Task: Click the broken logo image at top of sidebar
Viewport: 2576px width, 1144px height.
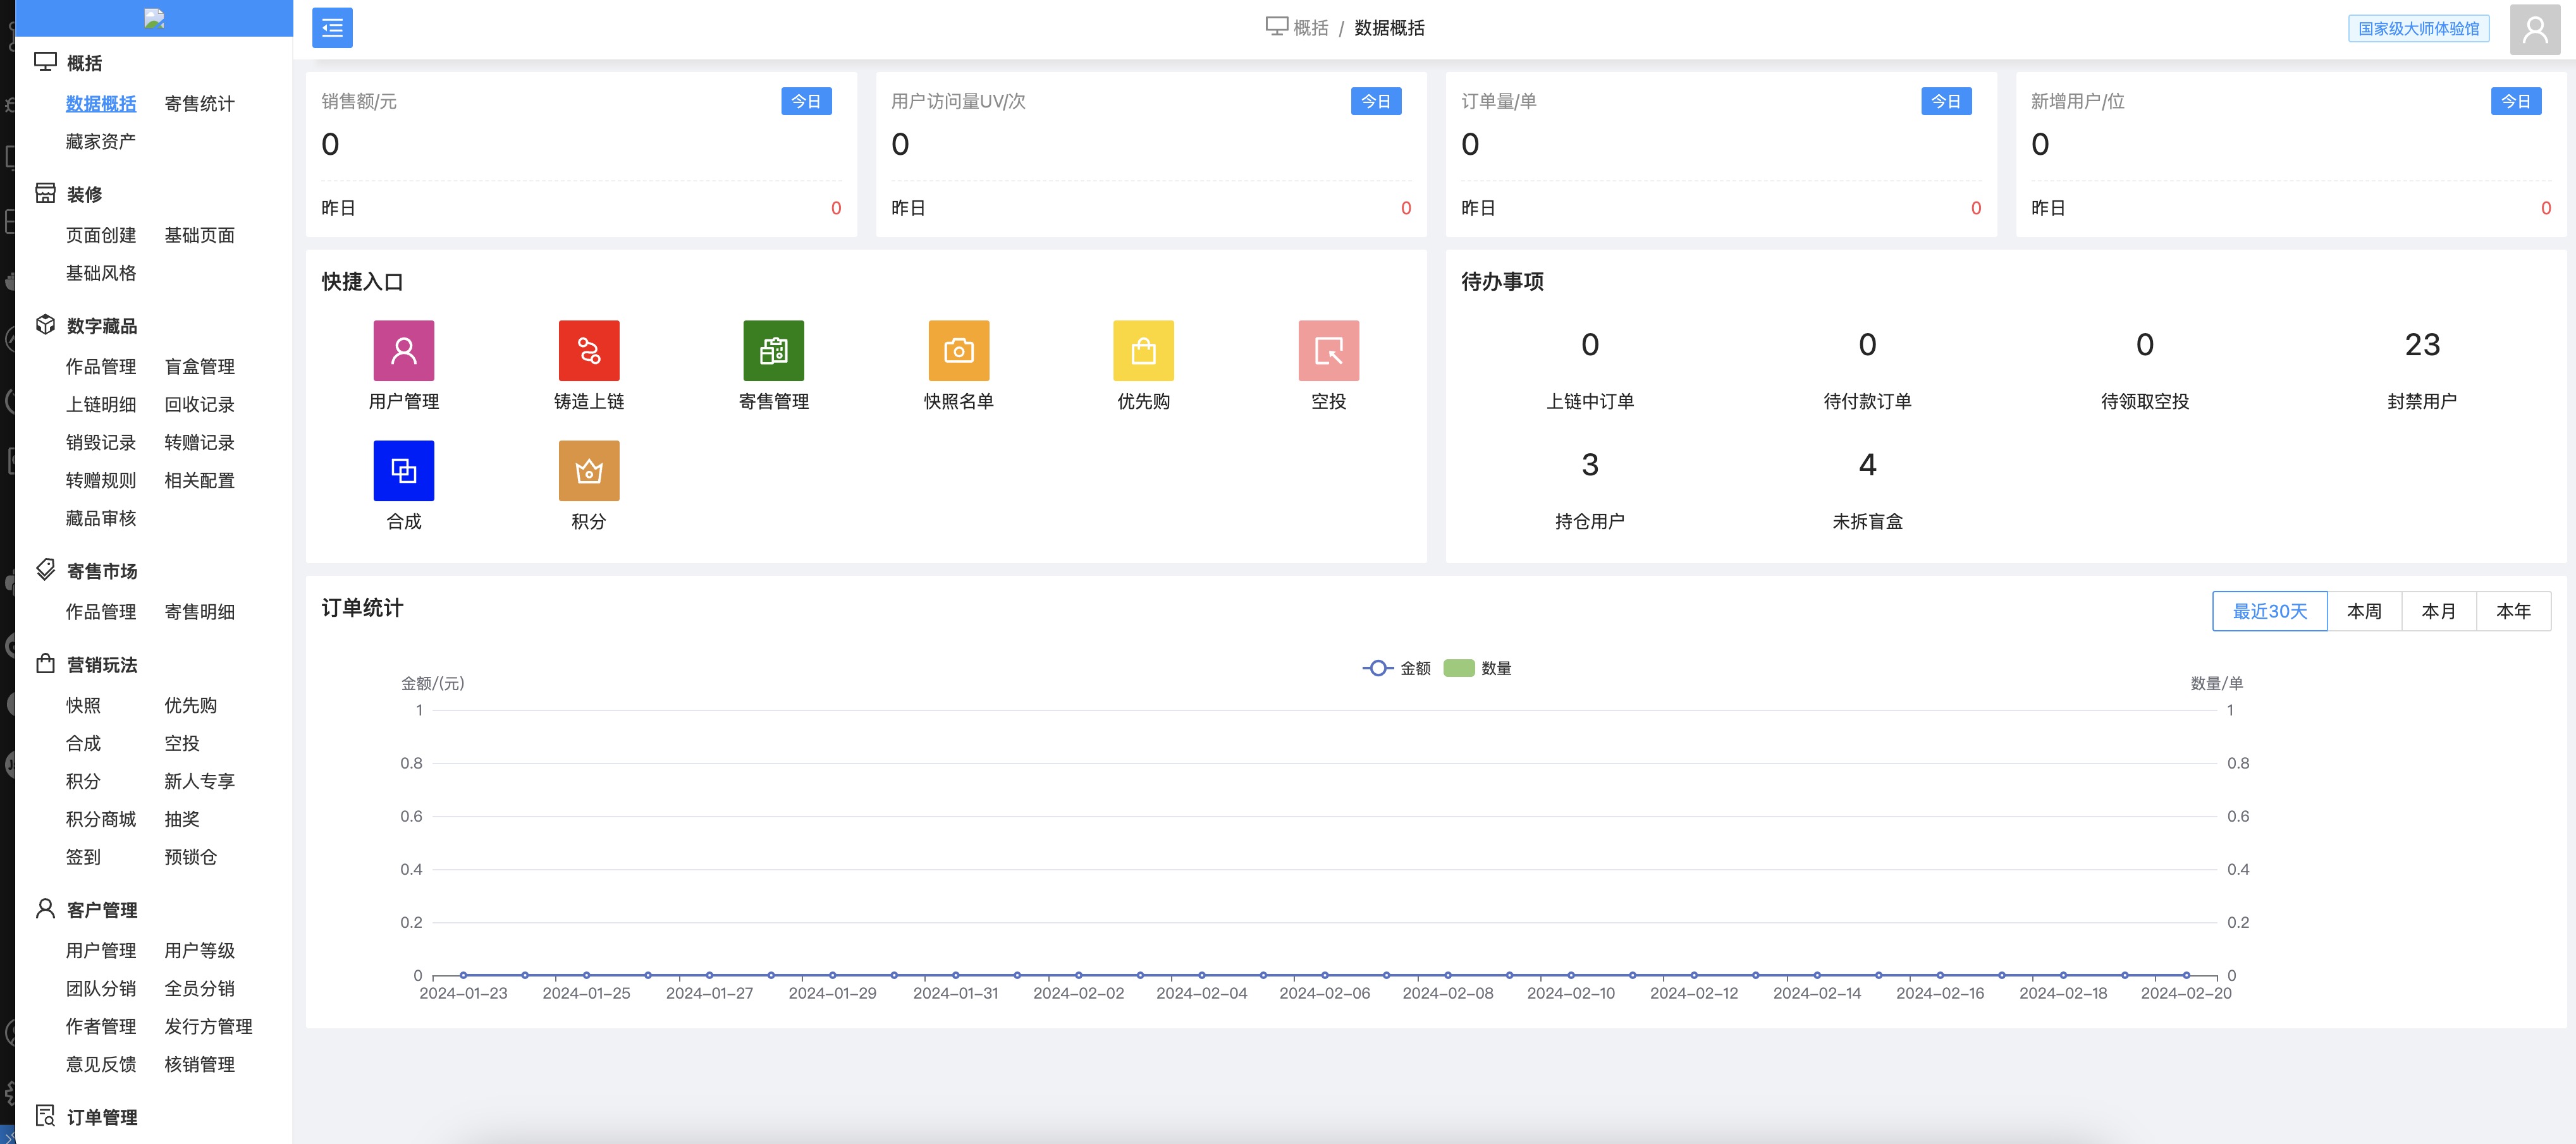Action: coord(154,18)
